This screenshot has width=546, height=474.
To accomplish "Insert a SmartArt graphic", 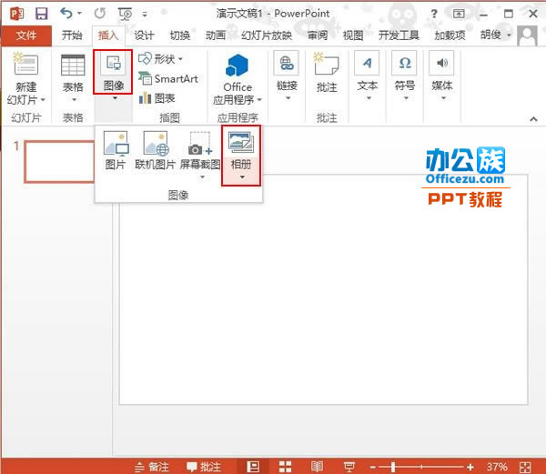I will pyautogui.click(x=168, y=78).
